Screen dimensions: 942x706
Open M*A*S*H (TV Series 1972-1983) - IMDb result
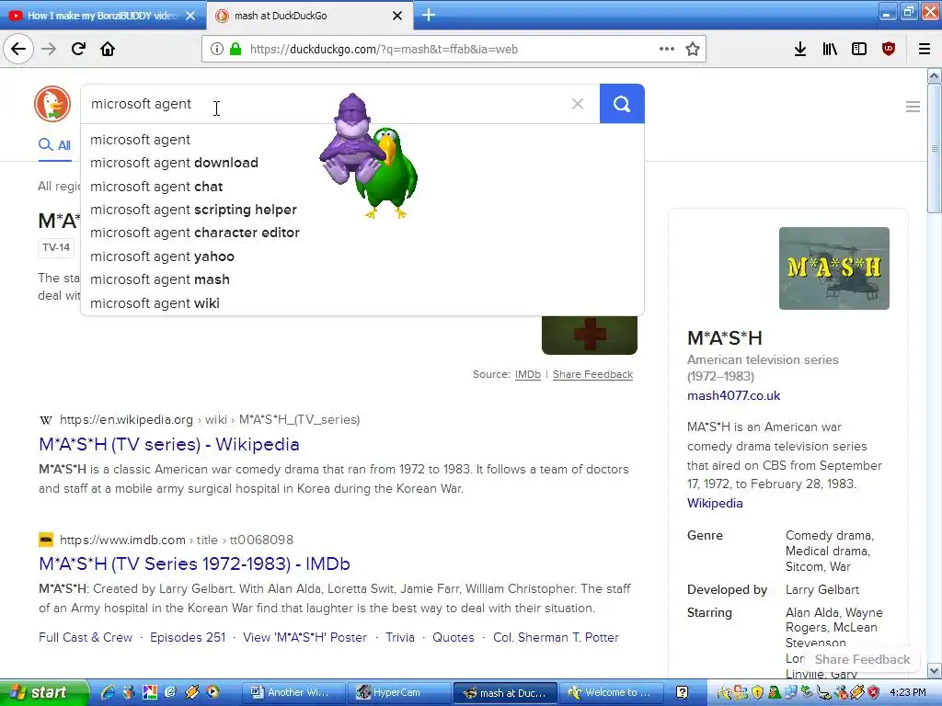(x=194, y=564)
